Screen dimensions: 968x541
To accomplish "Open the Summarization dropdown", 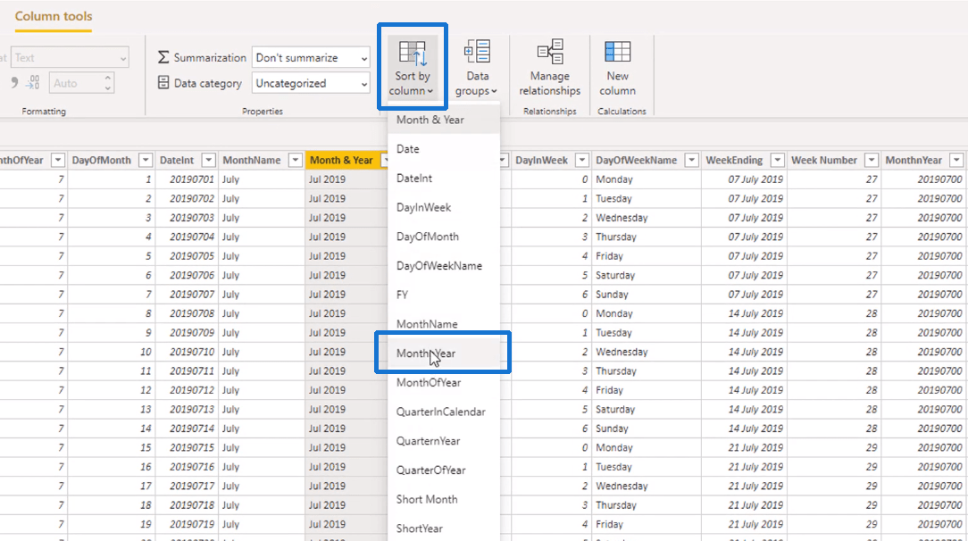I will [311, 57].
